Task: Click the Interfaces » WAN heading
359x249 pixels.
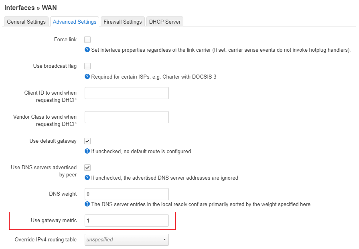Action: [x=30, y=8]
